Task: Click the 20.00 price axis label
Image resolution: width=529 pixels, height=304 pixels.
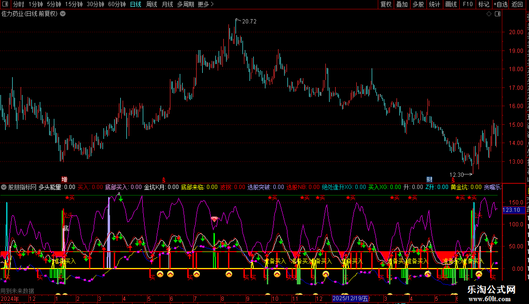Action: pyautogui.click(x=516, y=32)
